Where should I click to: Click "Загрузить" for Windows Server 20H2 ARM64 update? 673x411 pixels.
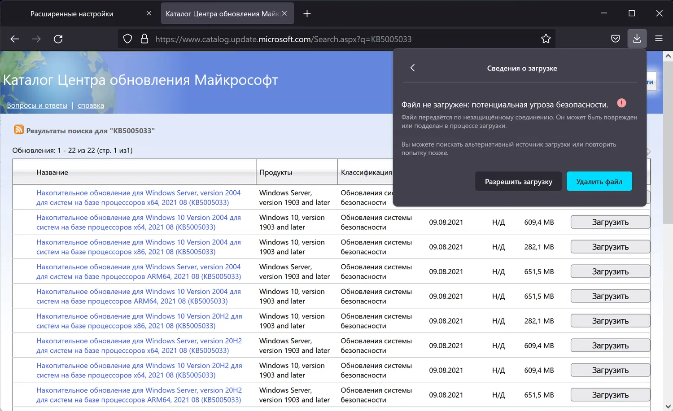tap(610, 395)
